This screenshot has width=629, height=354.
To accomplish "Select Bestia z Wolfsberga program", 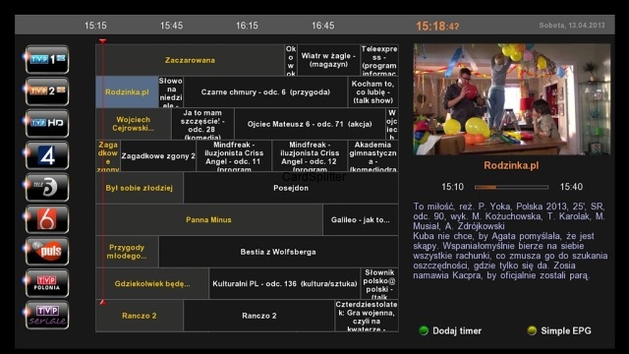I will coord(278,252).
